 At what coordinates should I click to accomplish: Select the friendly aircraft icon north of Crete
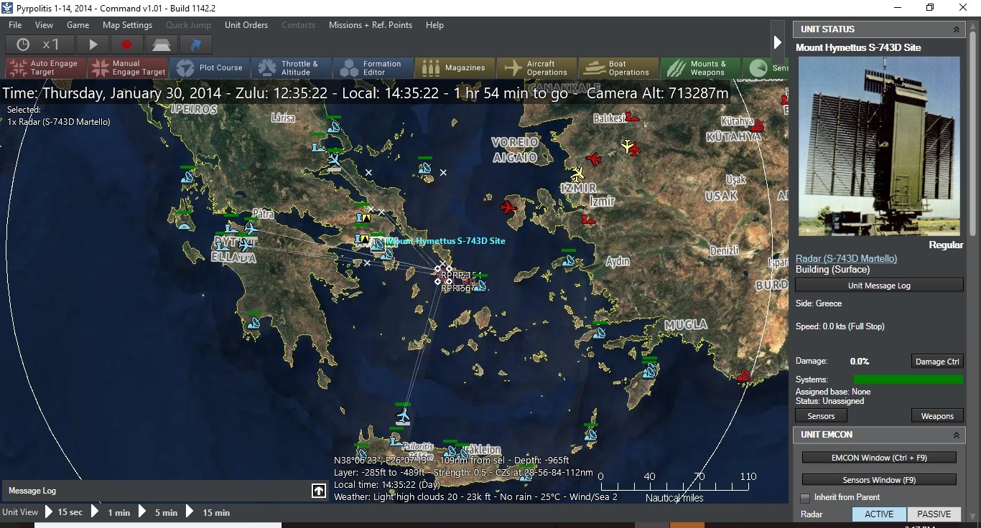click(x=403, y=415)
